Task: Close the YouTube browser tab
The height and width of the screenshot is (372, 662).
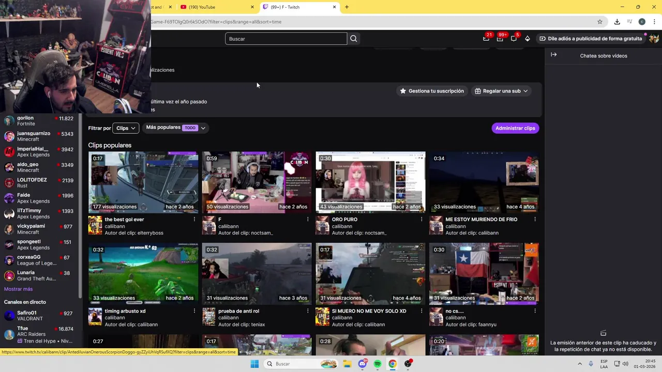Action: pyautogui.click(x=252, y=7)
